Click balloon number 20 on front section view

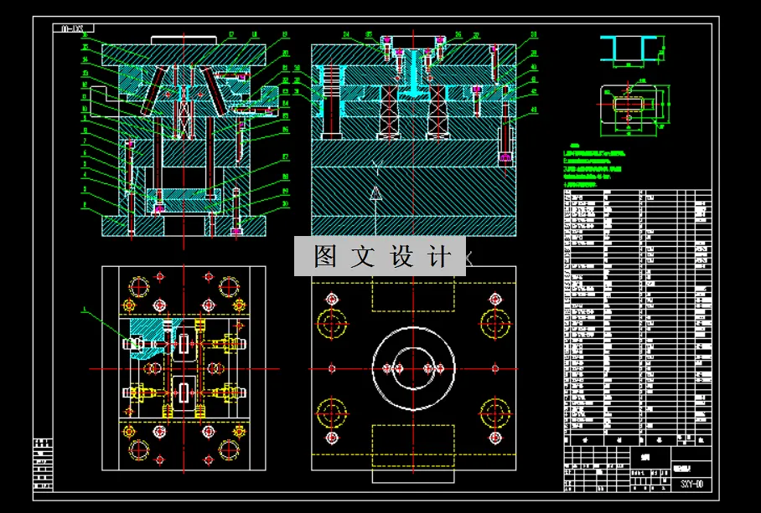pyautogui.click(x=285, y=53)
